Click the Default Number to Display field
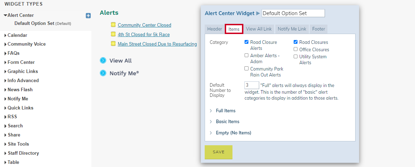 (252, 85)
